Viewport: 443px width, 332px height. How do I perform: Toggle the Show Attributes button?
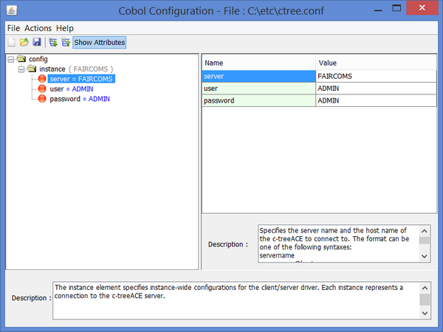point(99,43)
